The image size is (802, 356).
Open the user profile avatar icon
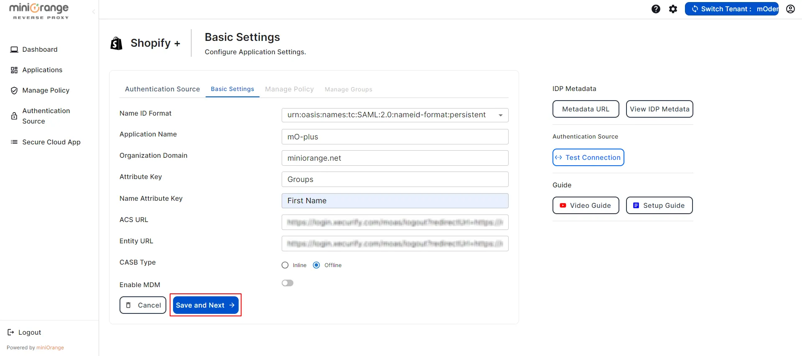790,9
